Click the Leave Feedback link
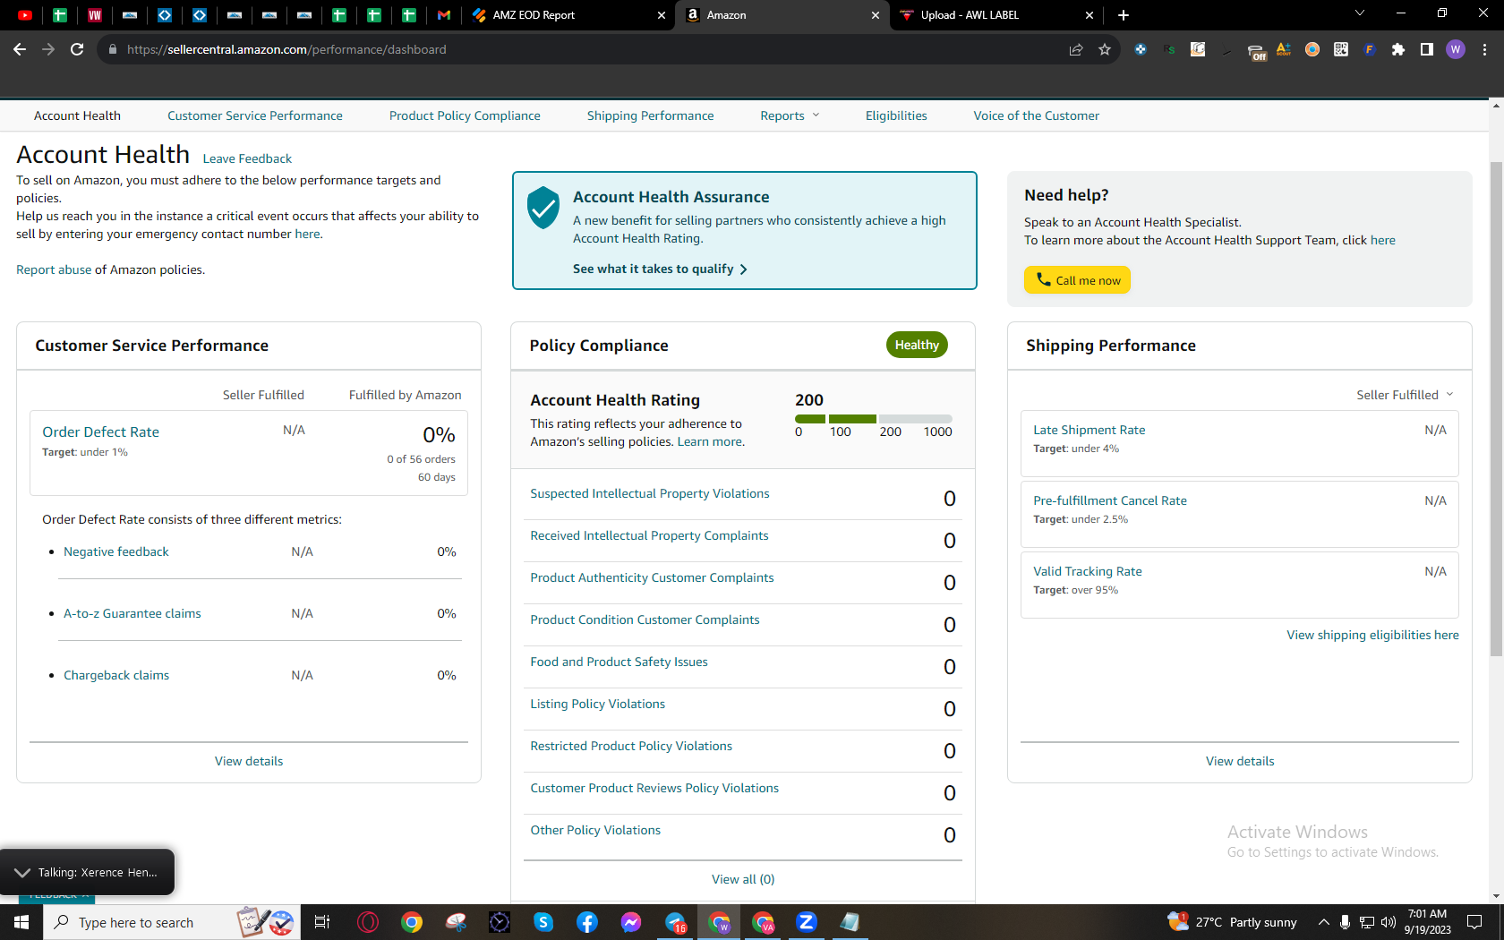1504x940 pixels. coord(247,158)
